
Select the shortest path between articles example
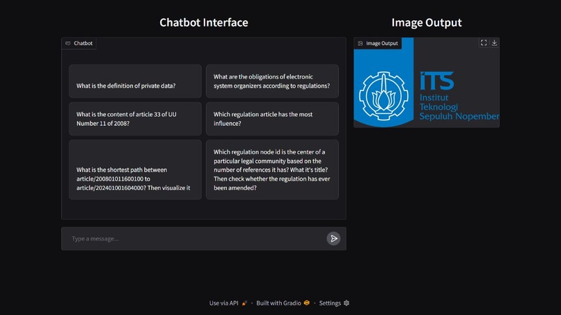[135, 170]
